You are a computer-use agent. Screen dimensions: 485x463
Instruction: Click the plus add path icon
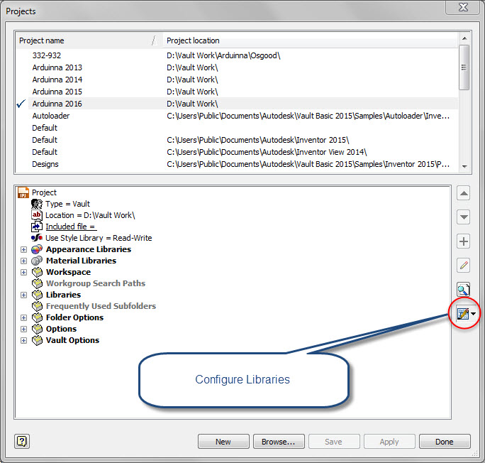[x=463, y=241]
